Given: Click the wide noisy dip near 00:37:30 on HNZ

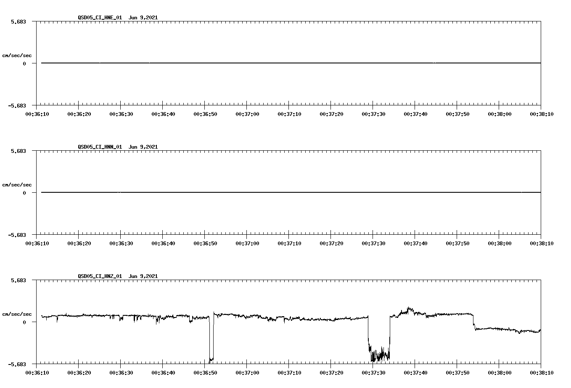Looking at the screenshot, I should coord(379,339).
